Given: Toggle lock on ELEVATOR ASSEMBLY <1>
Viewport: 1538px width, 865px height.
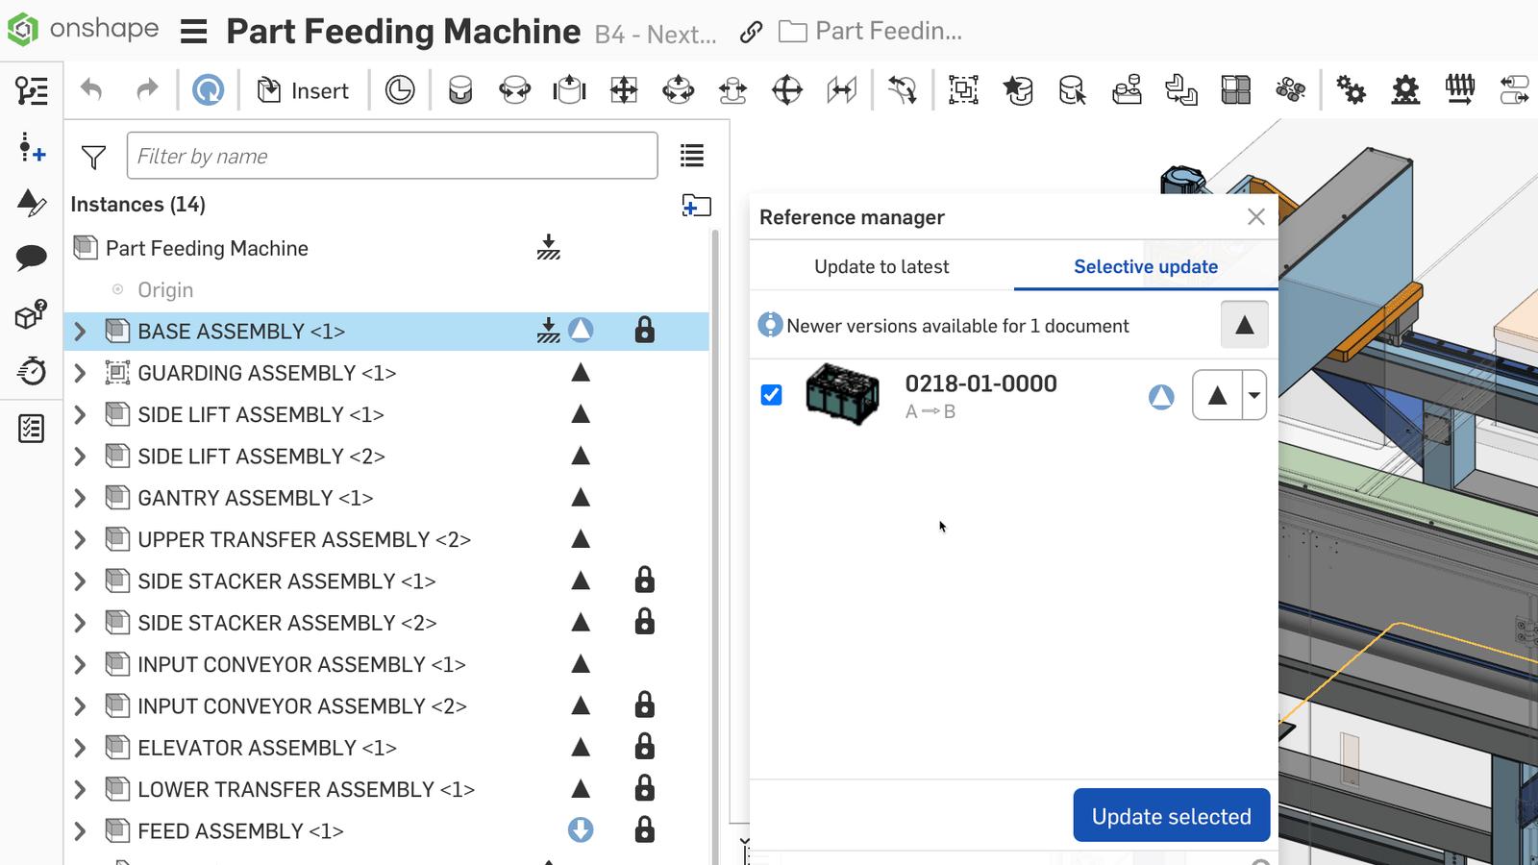Looking at the screenshot, I should coord(644,747).
